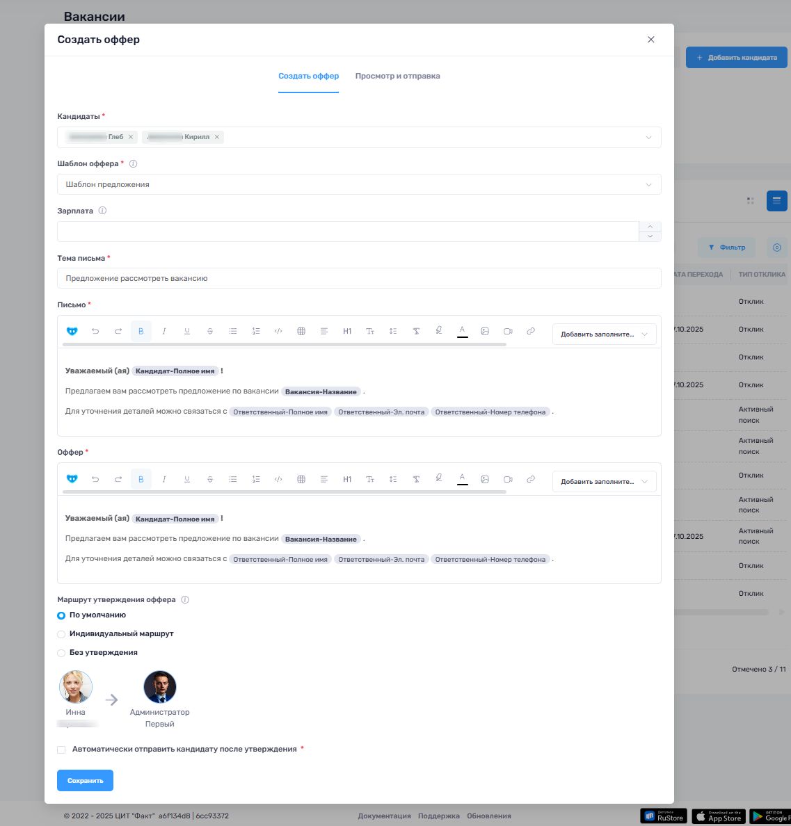The image size is (791, 826).
Task: Click into the Тема письма input field
Action: click(x=358, y=279)
